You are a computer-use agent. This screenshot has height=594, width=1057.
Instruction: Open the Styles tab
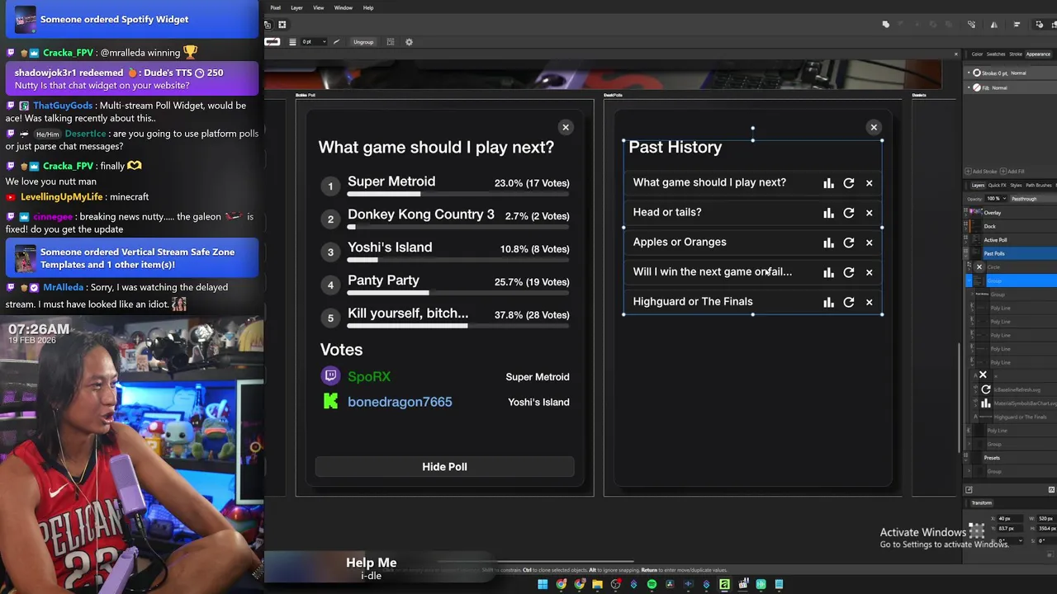pyautogui.click(x=1016, y=186)
